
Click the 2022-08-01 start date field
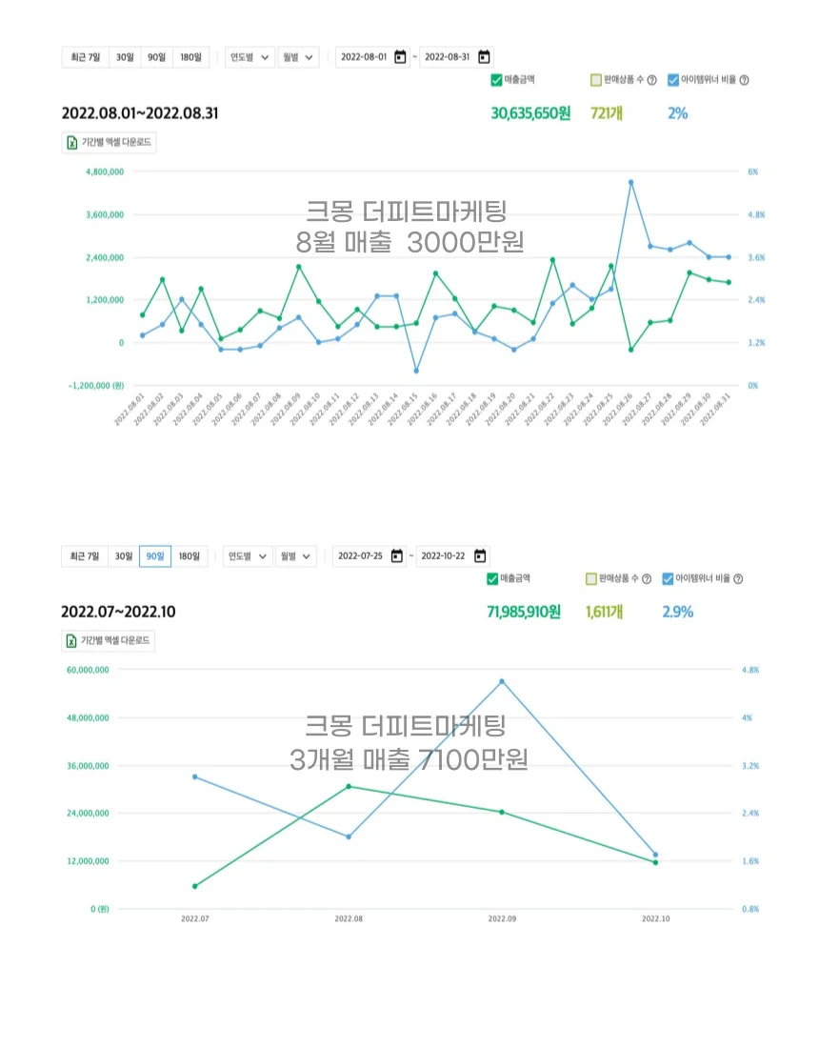pyautogui.click(x=363, y=57)
